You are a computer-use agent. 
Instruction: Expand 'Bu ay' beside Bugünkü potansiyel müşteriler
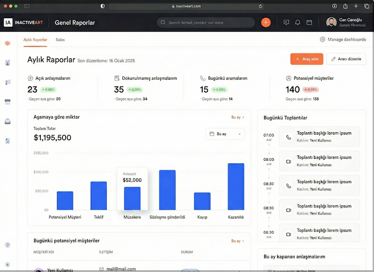click(x=235, y=241)
